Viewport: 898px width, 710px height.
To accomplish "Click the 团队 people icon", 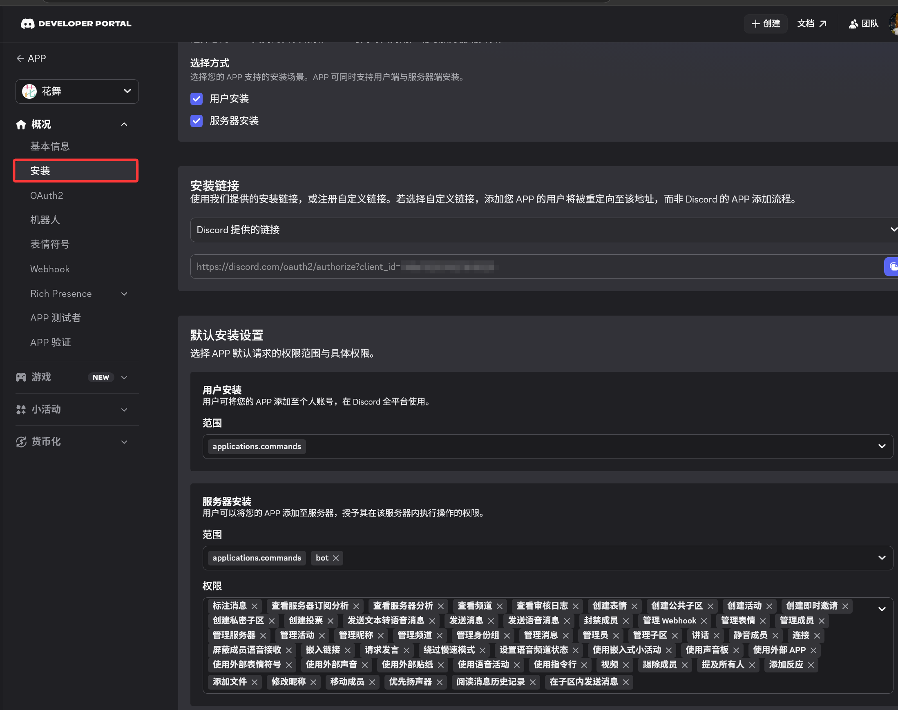I will [853, 24].
